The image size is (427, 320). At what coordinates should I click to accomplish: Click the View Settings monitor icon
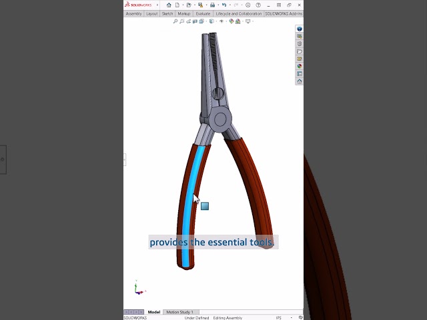tap(248, 21)
